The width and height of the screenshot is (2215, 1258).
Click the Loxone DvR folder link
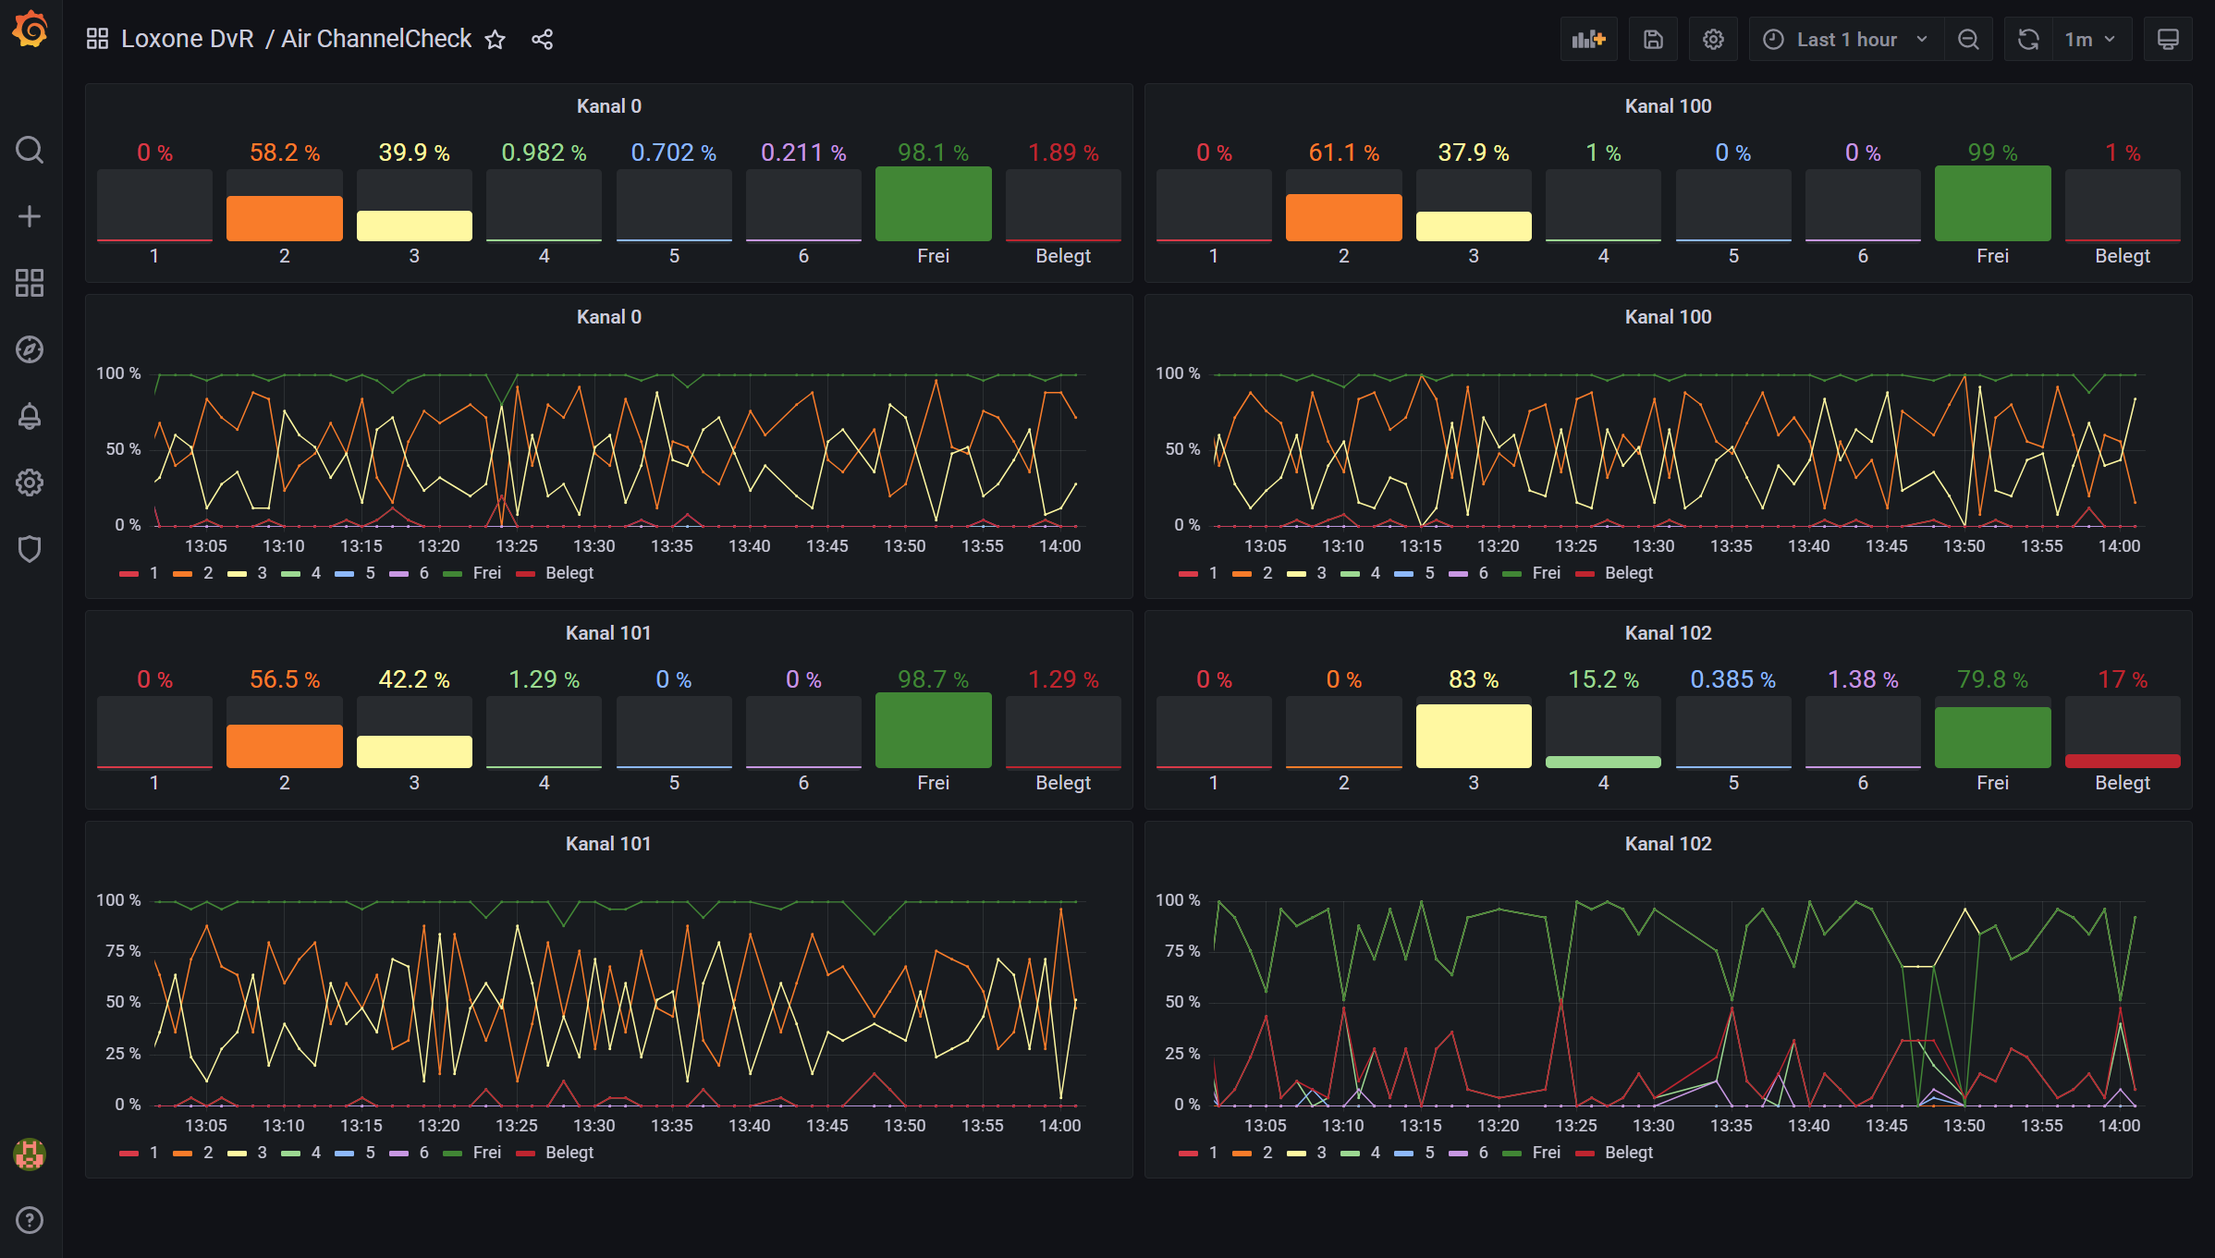click(x=187, y=39)
